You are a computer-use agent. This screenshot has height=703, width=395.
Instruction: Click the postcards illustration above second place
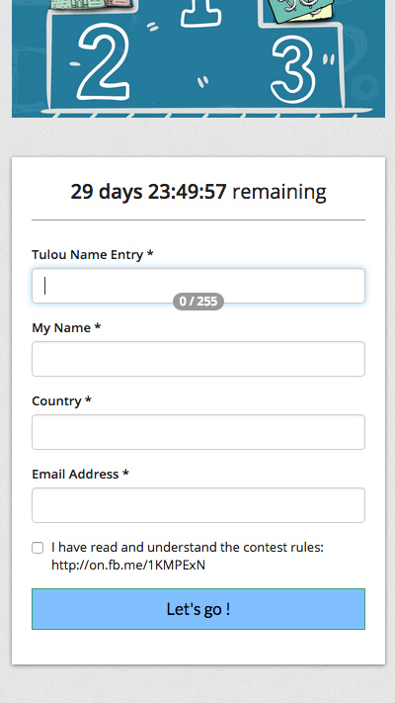[x=93, y=5]
